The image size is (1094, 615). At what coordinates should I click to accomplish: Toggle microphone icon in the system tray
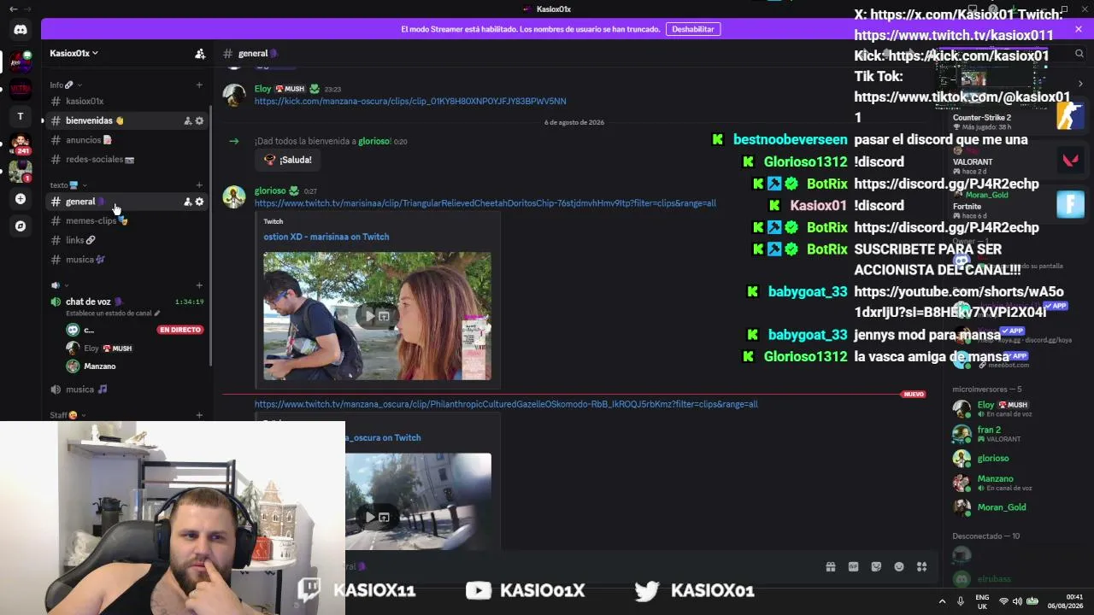coord(961,601)
